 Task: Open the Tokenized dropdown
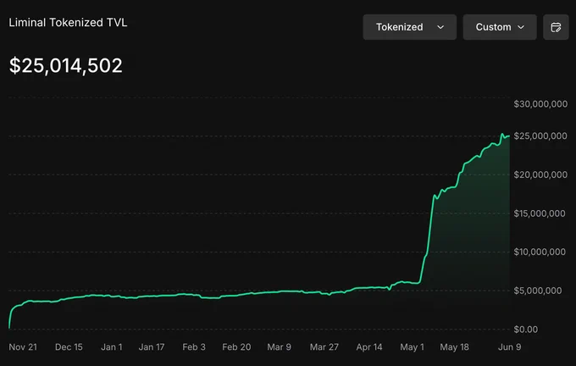(410, 27)
